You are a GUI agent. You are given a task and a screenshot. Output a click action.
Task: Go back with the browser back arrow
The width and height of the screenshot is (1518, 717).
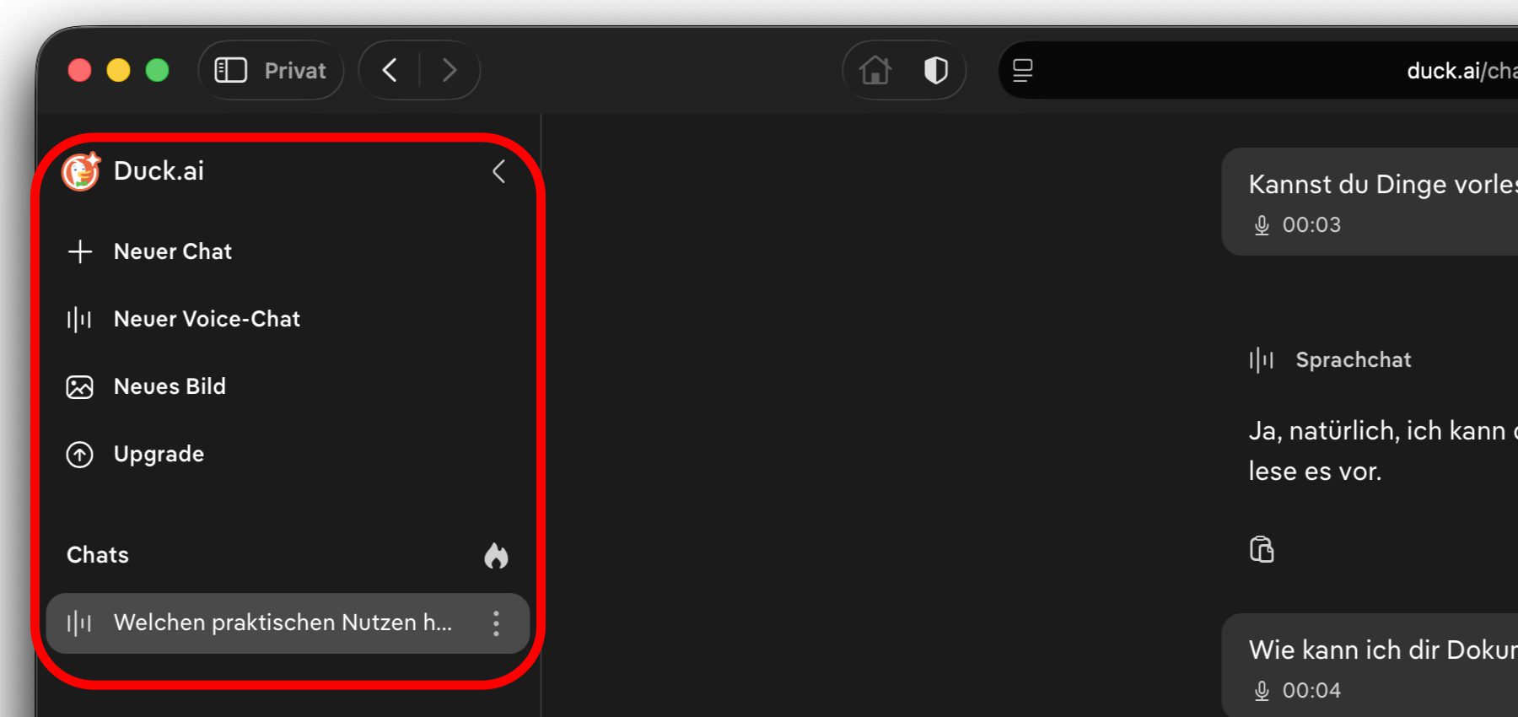coord(390,70)
